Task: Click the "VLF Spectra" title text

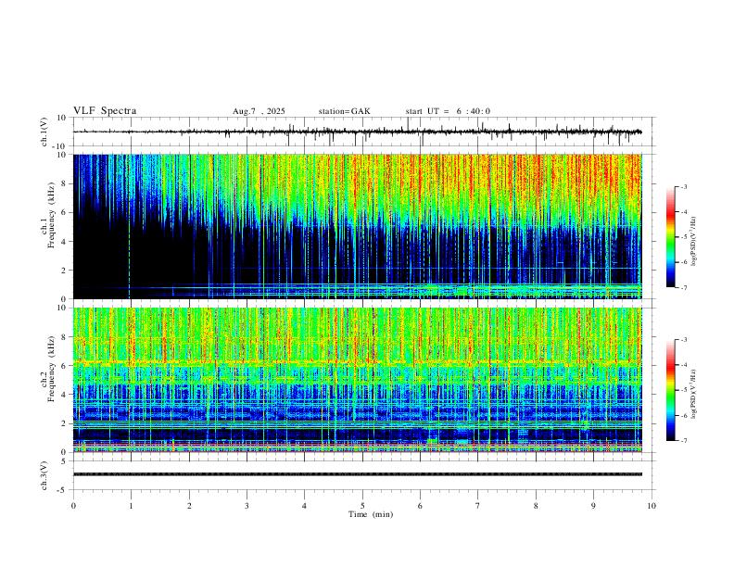Action: tap(105, 111)
